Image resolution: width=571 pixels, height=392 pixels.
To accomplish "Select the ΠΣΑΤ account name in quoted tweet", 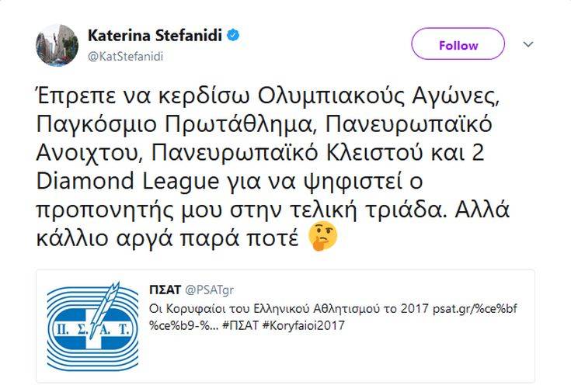I will (x=164, y=290).
